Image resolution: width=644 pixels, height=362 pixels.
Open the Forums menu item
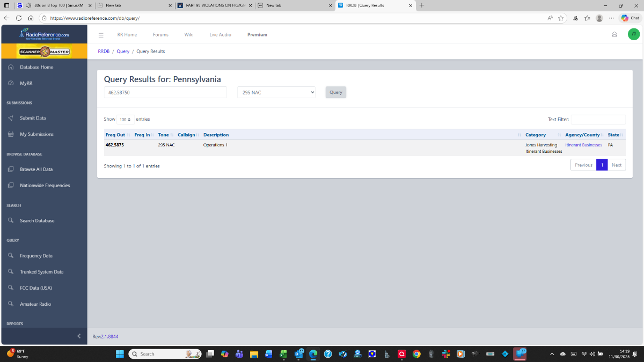click(160, 35)
